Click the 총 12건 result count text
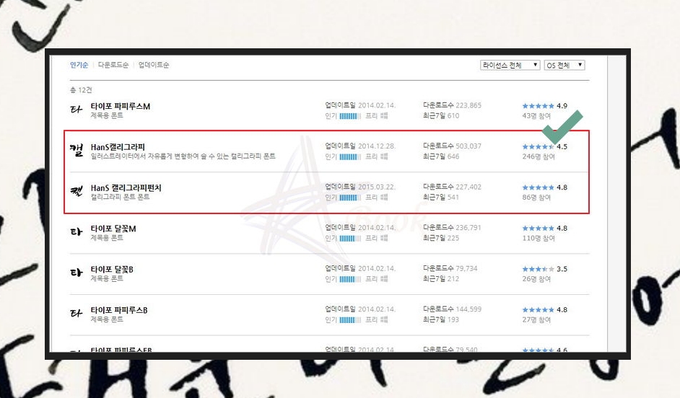This screenshot has width=680, height=398. [x=81, y=89]
